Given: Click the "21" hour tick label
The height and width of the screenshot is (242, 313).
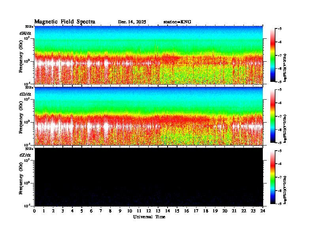Looking at the screenshot, I should point(234,211).
